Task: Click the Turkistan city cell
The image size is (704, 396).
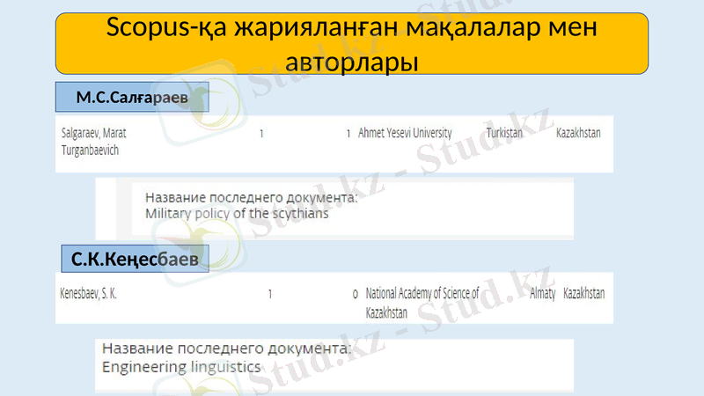Action: click(504, 133)
